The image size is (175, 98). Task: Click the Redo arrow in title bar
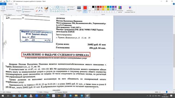coord(9,1)
